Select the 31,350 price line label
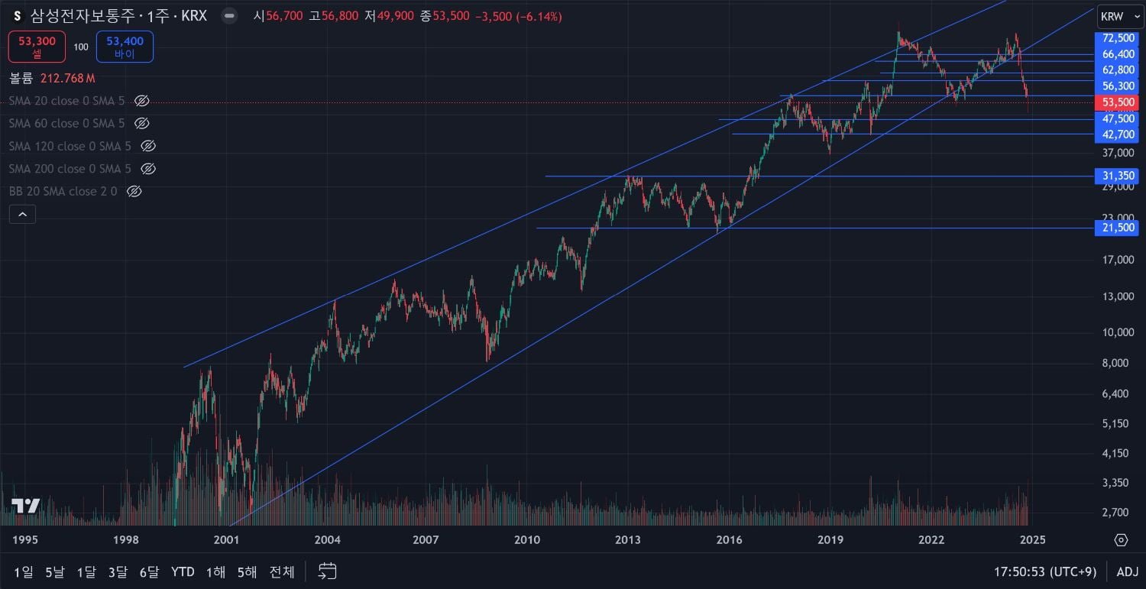Image resolution: width=1146 pixels, height=589 pixels. 1118,176
